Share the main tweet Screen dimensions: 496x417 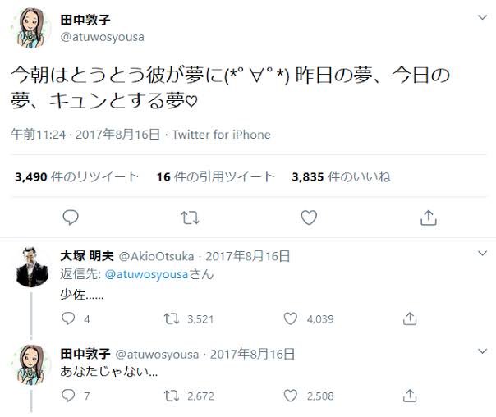[x=428, y=218]
